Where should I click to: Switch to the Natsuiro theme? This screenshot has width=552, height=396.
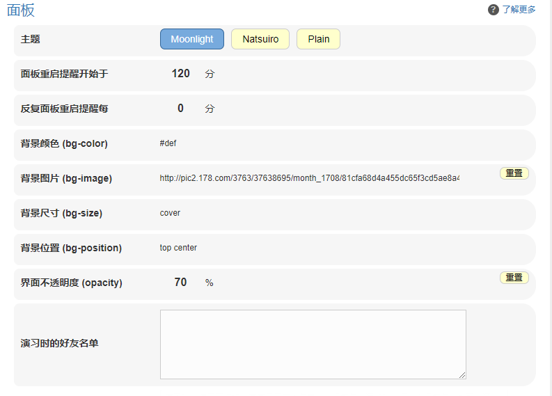pyautogui.click(x=260, y=39)
